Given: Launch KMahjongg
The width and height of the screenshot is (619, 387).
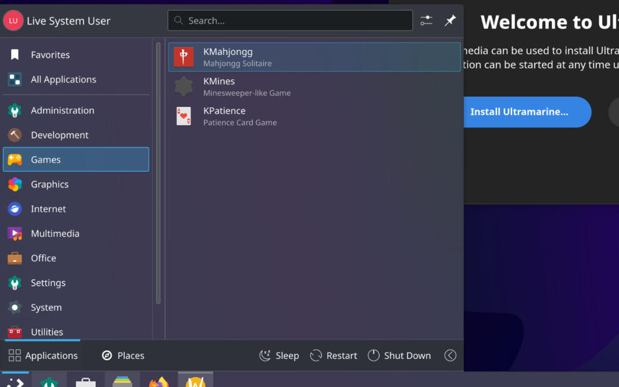Looking at the screenshot, I should 315,58.
